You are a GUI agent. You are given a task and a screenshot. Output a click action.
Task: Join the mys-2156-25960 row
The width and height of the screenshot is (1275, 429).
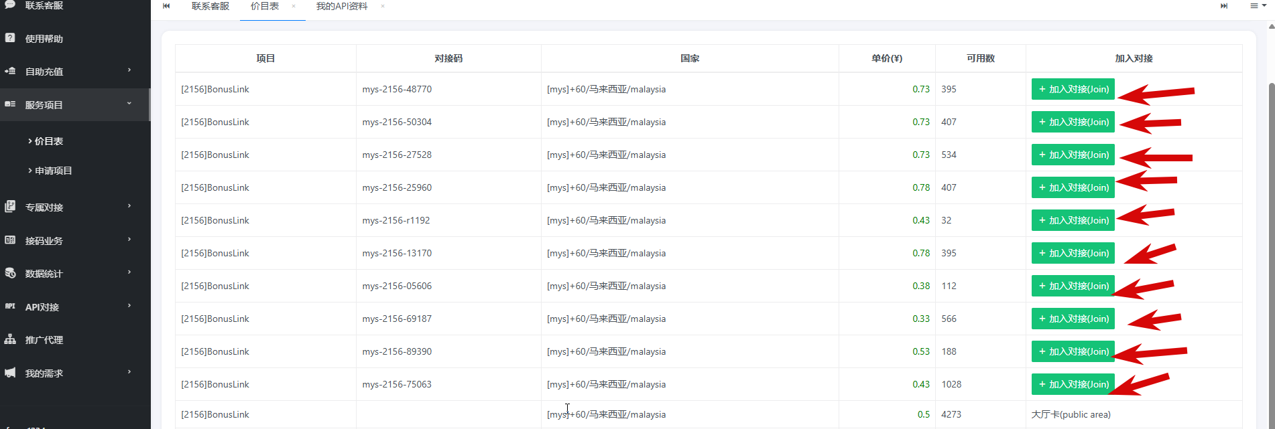pos(1073,187)
